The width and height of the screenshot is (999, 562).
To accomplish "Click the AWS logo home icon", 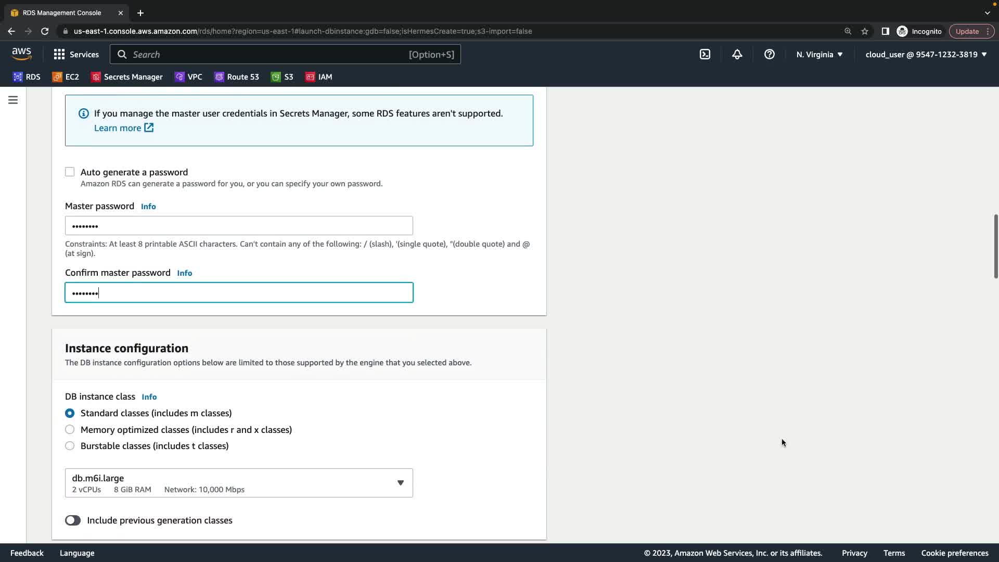I will point(21,54).
